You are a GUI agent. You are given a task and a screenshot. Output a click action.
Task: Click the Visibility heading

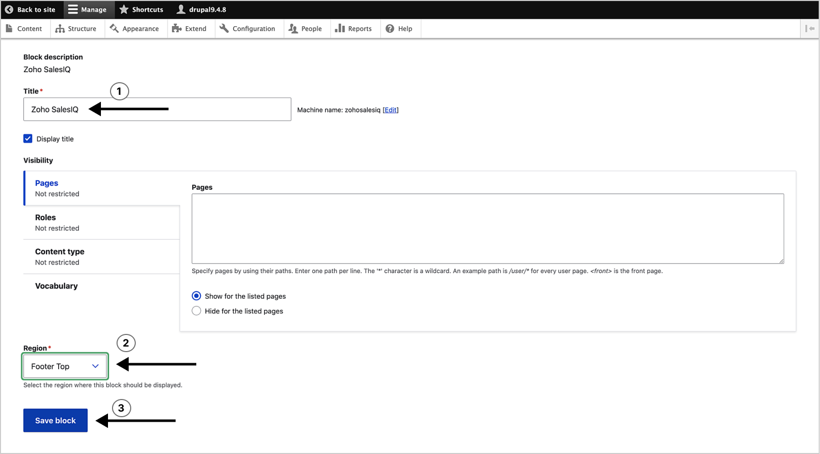point(38,160)
